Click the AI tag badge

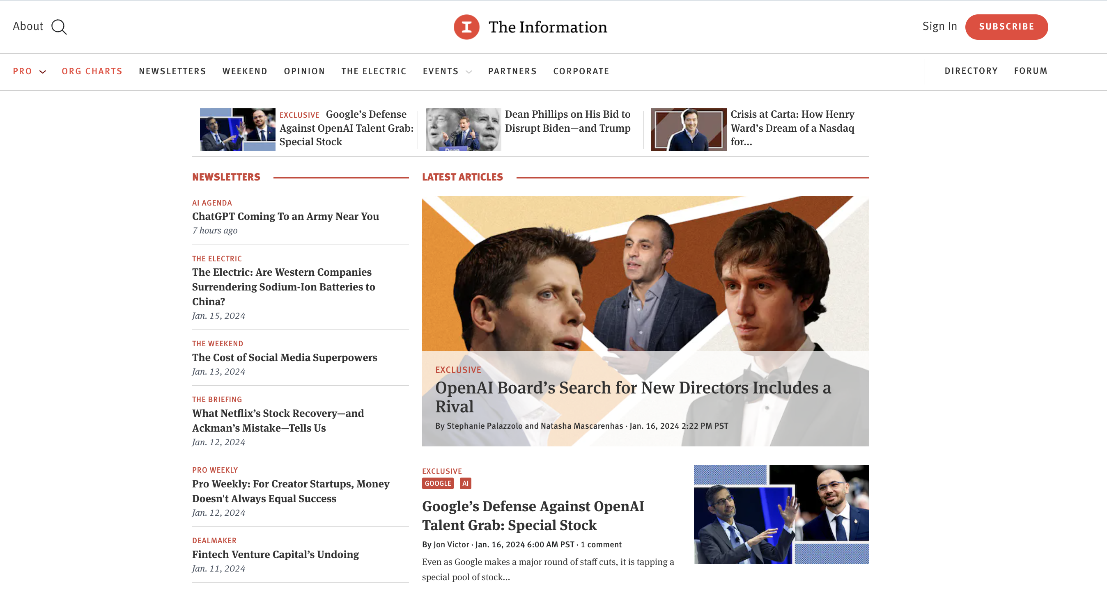click(x=465, y=483)
